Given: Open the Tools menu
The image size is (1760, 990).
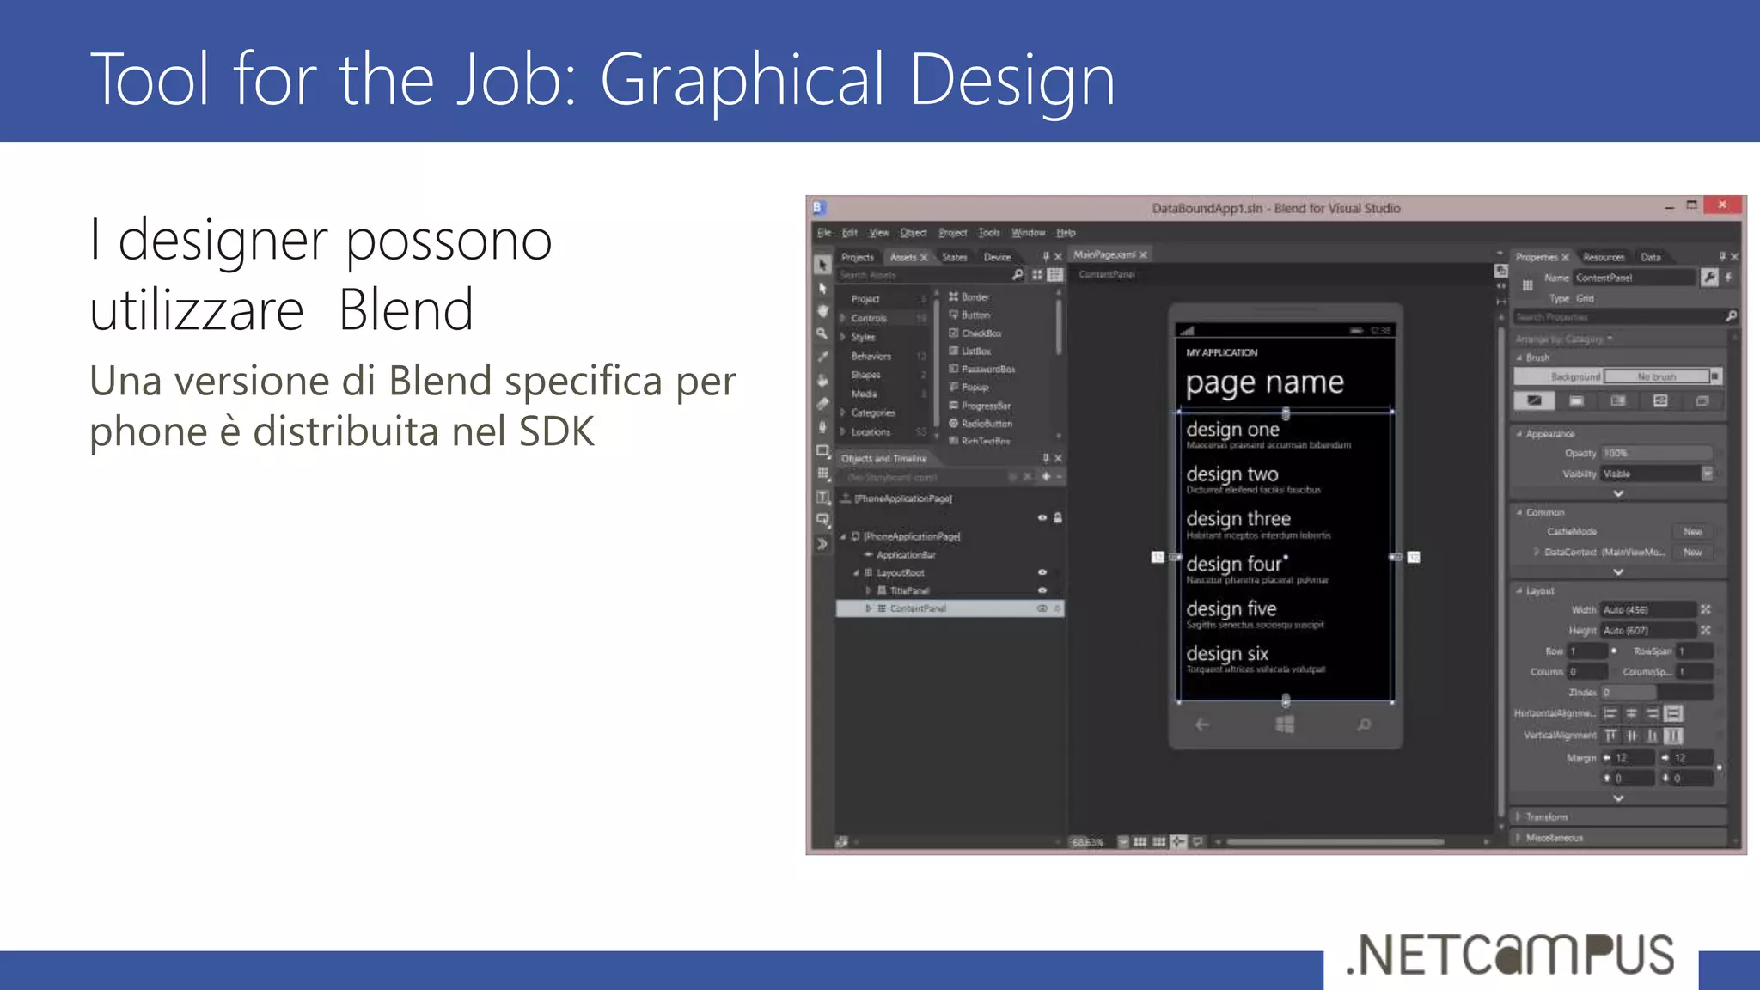Looking at the screenshot, I should [x=989, y=233].
